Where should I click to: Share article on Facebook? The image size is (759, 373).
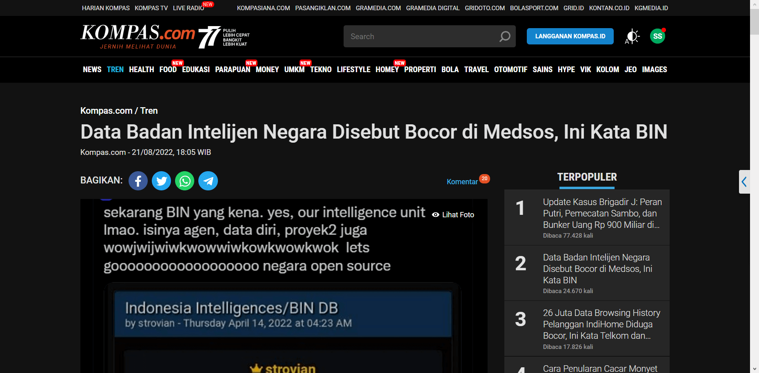click(138, 181)
